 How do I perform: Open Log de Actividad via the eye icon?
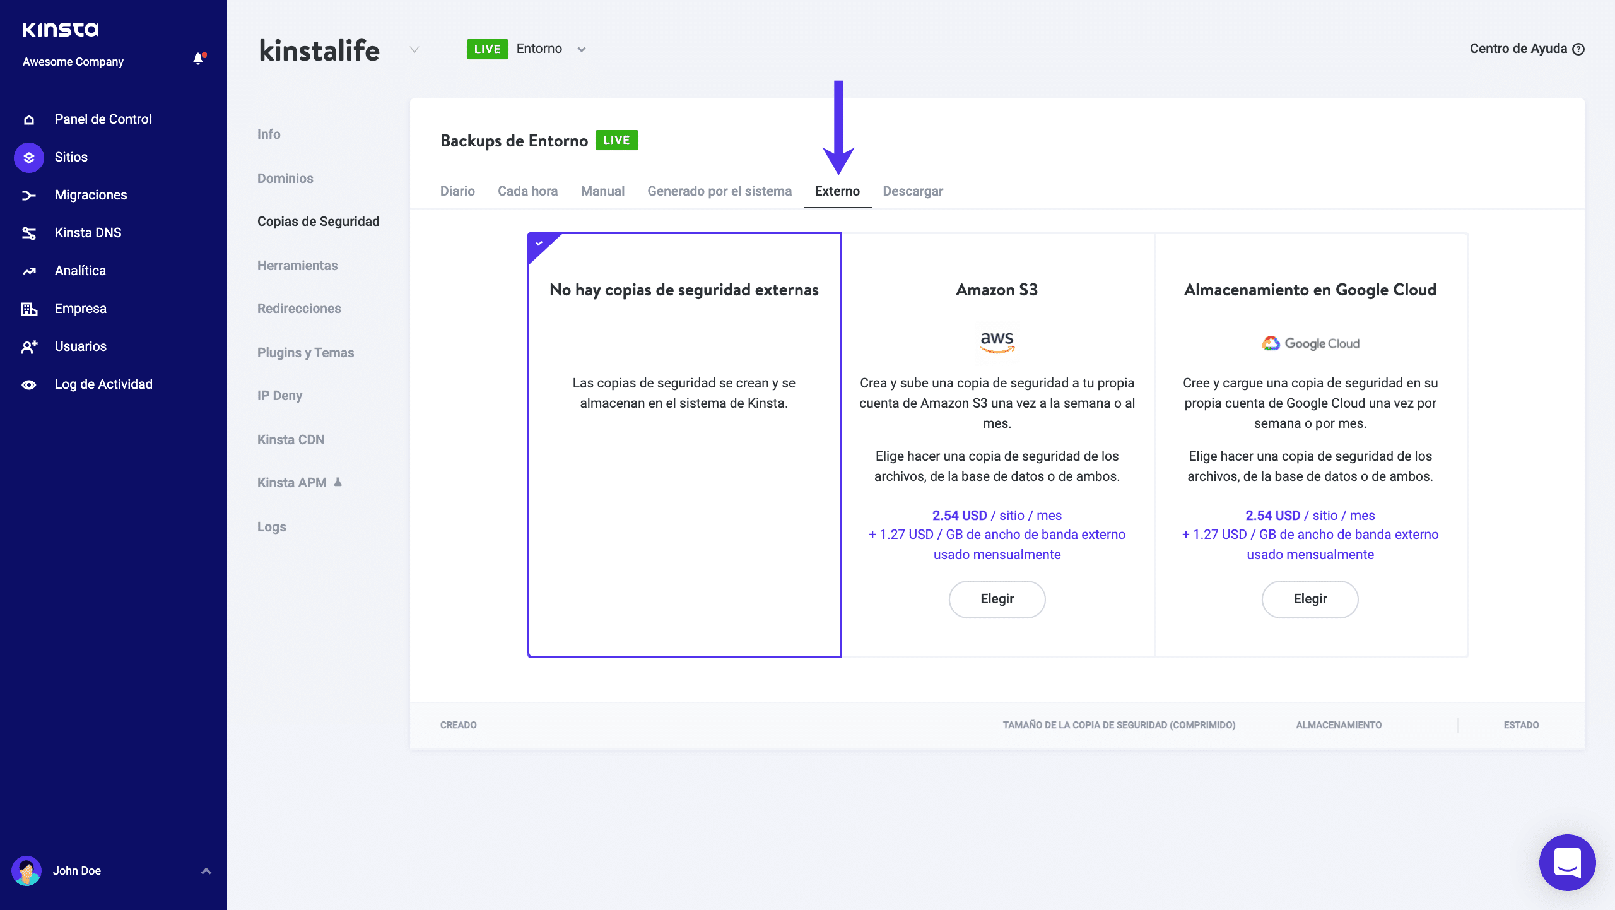click(29, 385)
